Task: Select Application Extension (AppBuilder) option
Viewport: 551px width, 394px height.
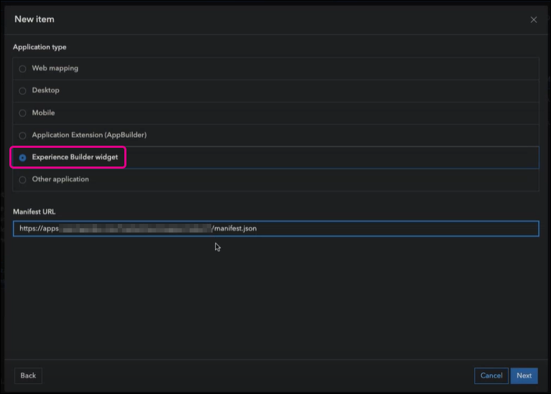Action: [276, 135]
